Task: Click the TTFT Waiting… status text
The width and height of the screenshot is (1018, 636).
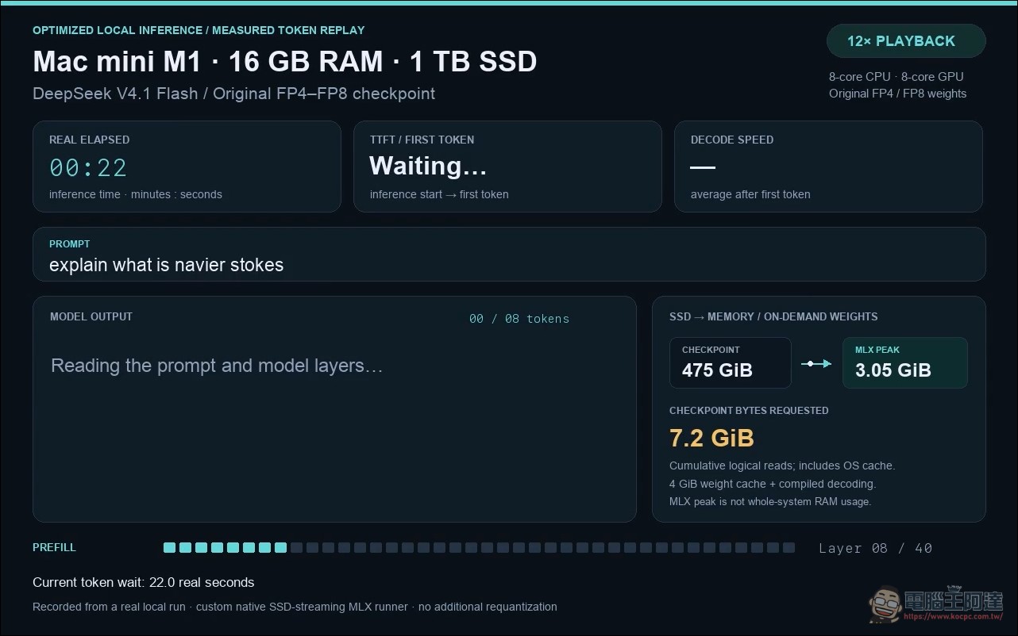Action: (428, 166)
